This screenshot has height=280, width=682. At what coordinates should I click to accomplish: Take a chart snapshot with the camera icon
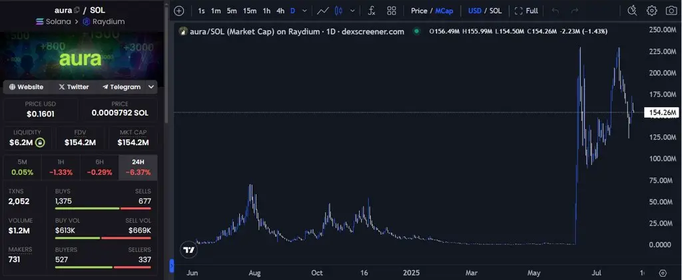coord(671,11)
